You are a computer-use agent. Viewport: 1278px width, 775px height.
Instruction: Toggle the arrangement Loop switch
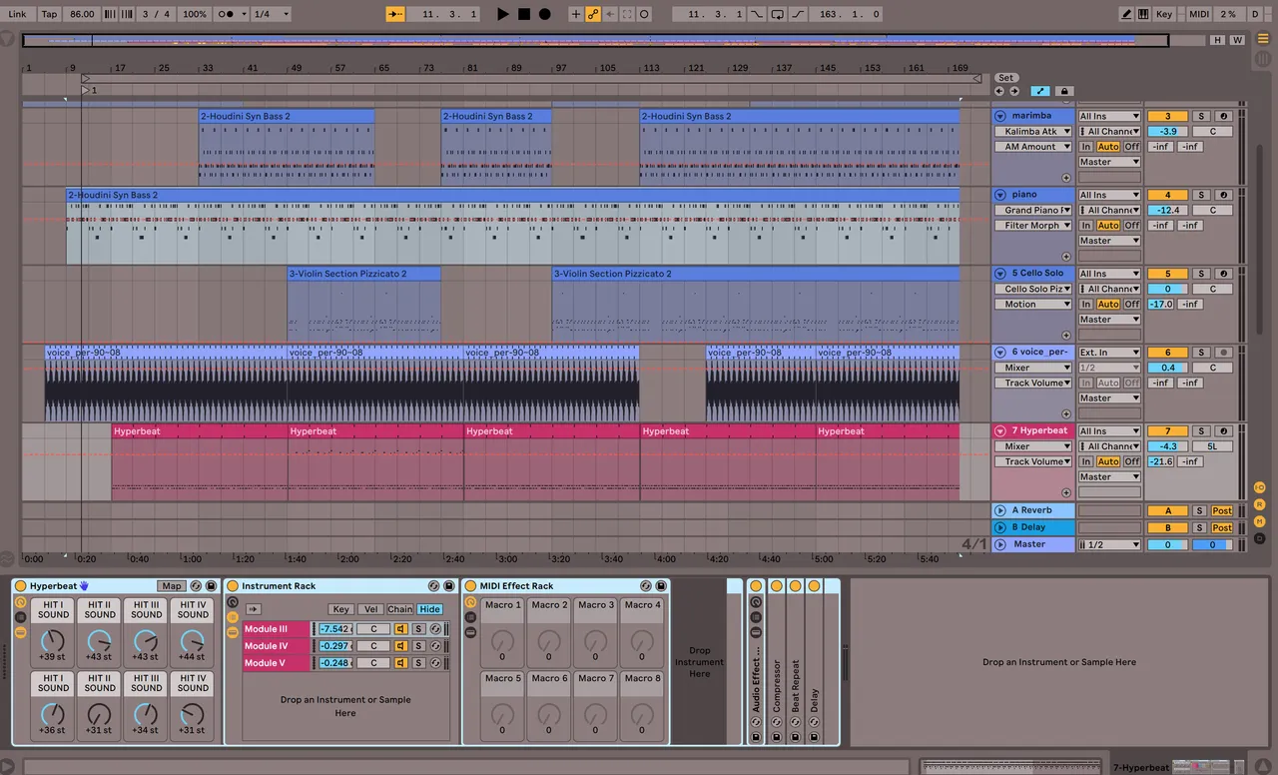(778, 14)
